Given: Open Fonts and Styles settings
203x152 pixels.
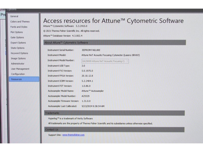Looking at the screenshot, I should [19, 27].
